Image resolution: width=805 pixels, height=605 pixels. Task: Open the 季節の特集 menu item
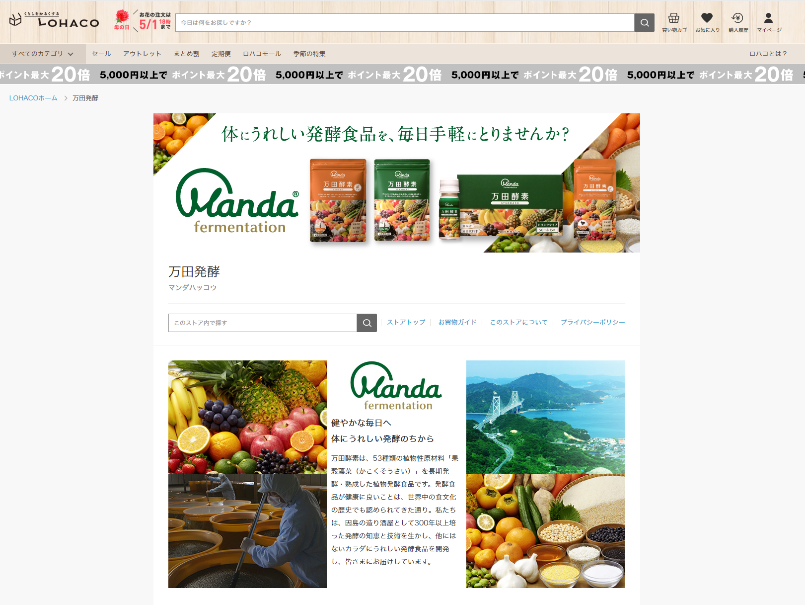[x=309, y=54]
